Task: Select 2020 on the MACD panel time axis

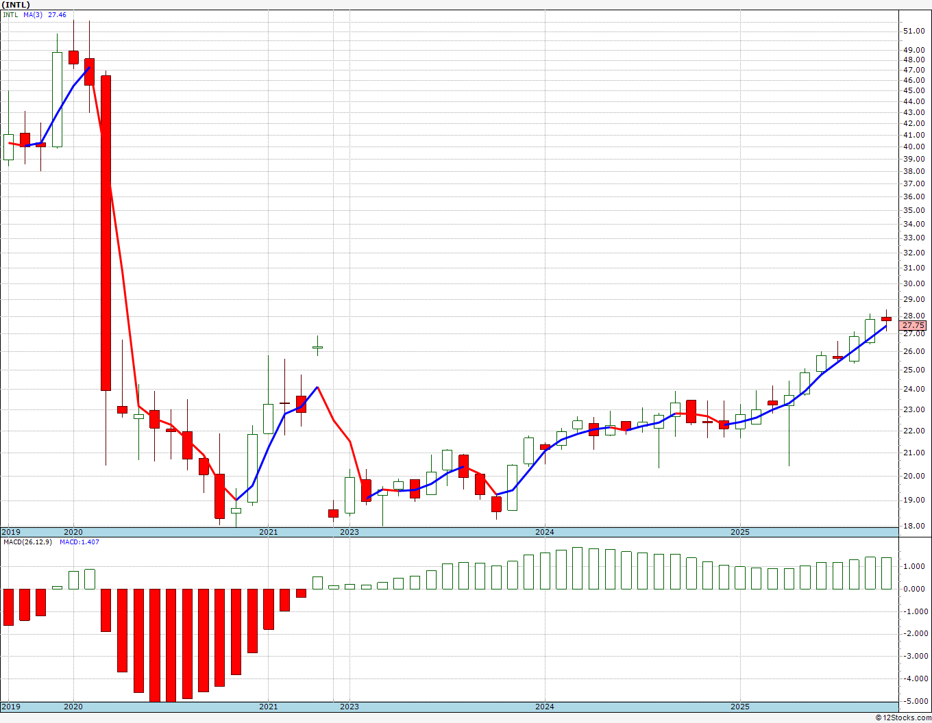Action: click(x=73, y=707)
